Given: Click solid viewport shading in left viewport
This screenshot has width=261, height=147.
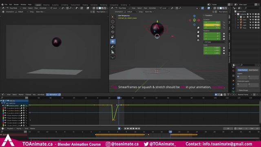Looking at the screenshot, I should [x=100, y=8].
